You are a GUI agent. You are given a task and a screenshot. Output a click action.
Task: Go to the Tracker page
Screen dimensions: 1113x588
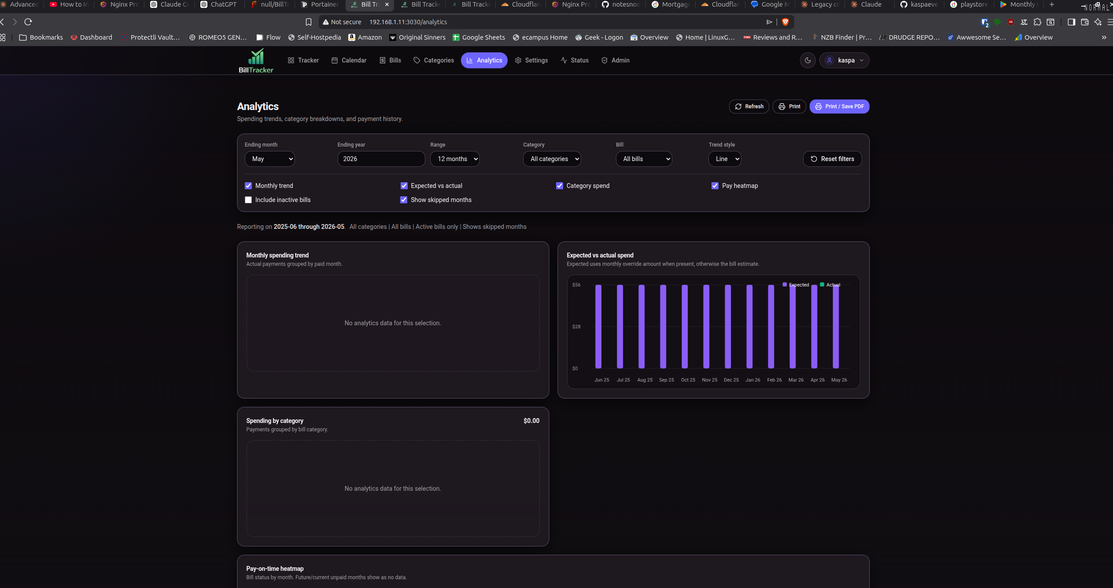(303, 60)
